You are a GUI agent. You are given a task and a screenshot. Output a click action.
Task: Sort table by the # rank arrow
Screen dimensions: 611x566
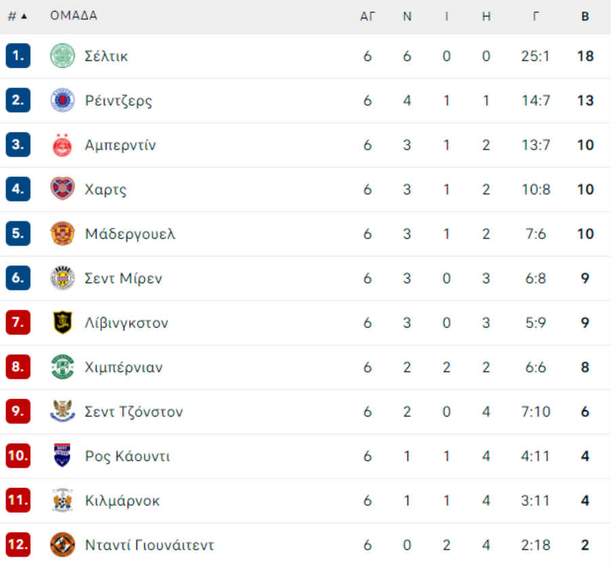pyautogui.click(x=18, y=16)
